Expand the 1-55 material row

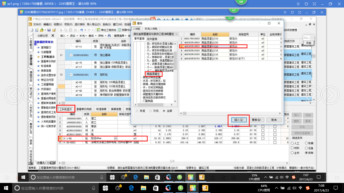click(64, 138)
